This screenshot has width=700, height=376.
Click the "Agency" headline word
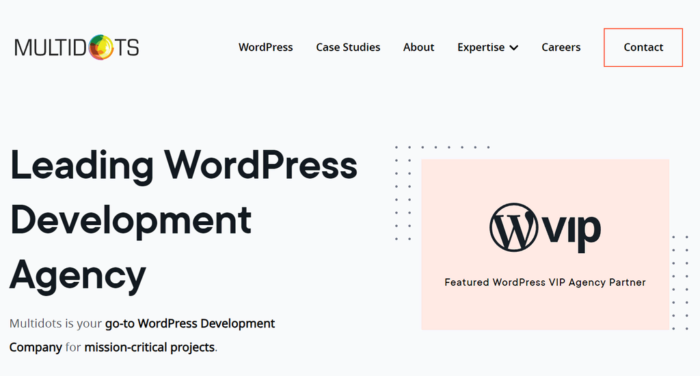(x=78, y=276)
